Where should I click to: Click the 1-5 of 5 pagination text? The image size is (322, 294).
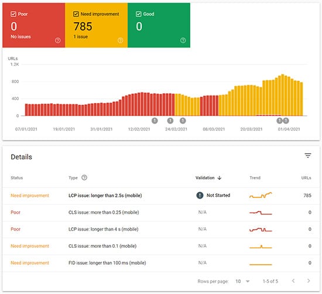coord(270,281)
